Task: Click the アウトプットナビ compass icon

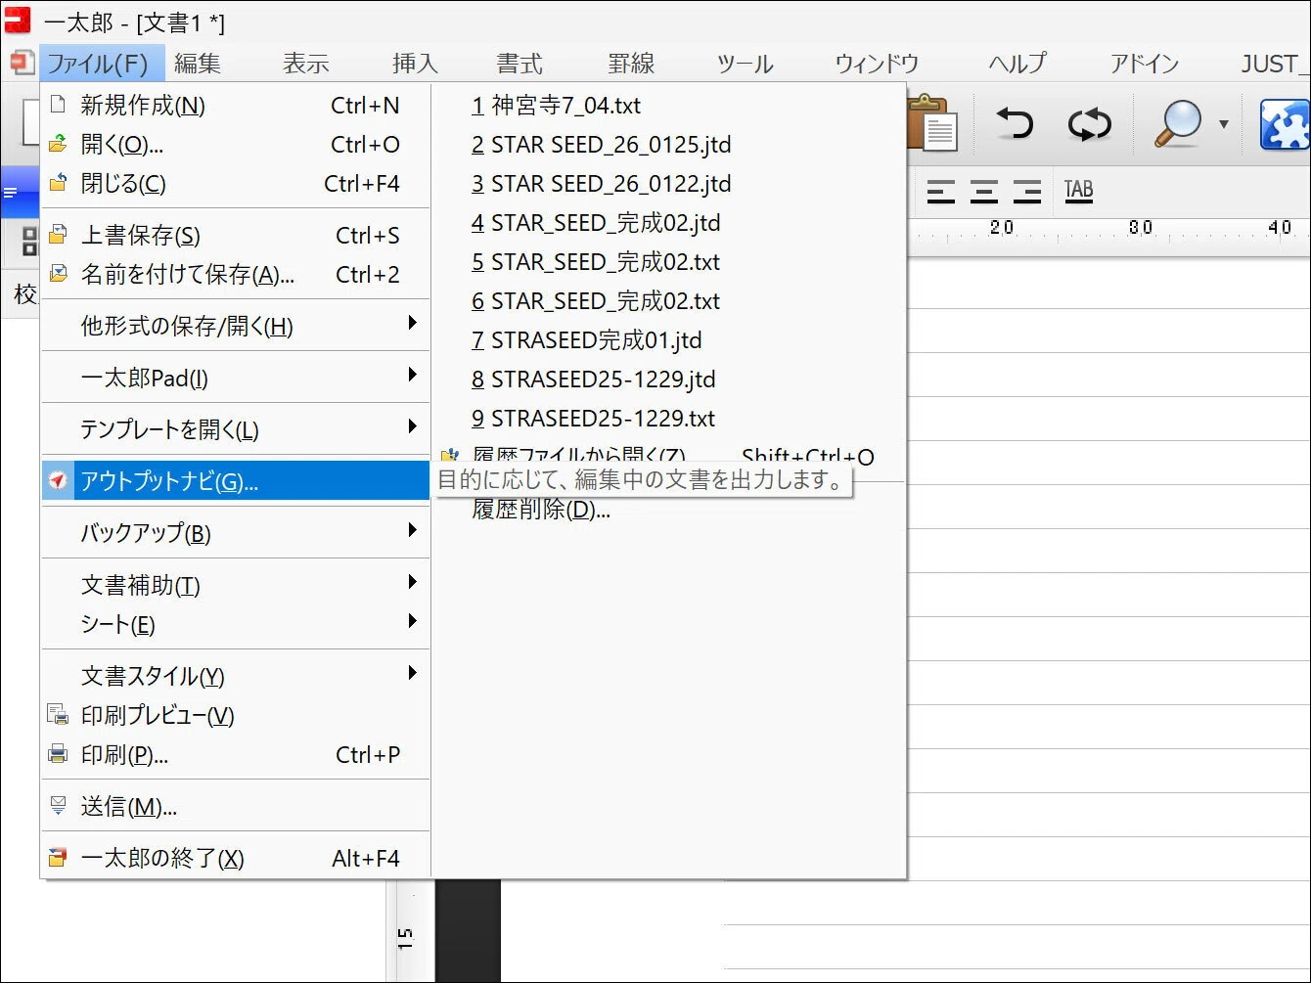Action: point(59,480)
